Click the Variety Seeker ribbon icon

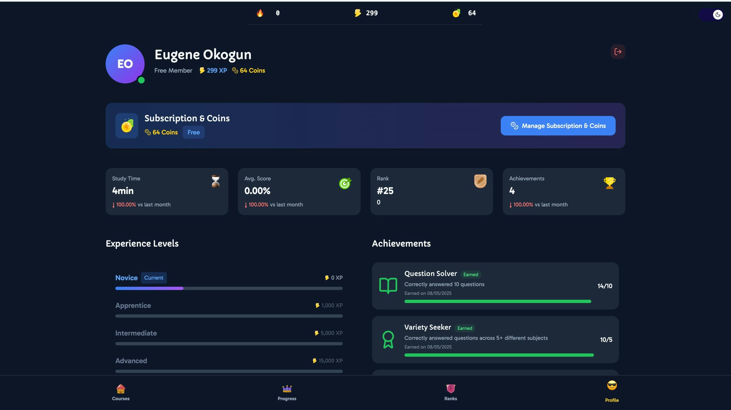pos(388,339)
